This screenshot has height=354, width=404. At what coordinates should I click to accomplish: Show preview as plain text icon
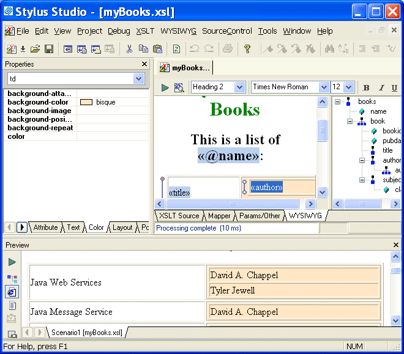pyautogui.click(x=12, y=306)
